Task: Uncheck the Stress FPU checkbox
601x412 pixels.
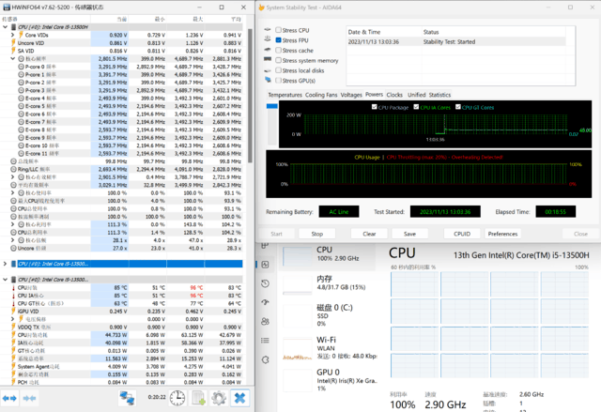Action: (x=279, y=40)
